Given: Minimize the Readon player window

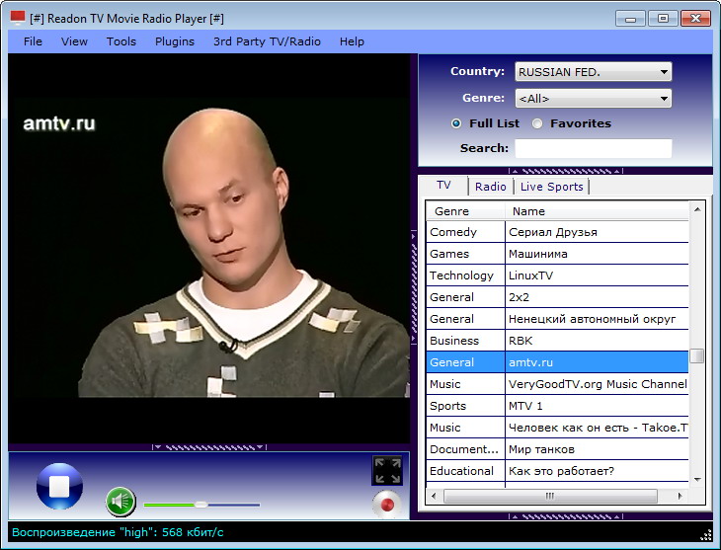Looking at the screenshot, I should tap(630, 19).
